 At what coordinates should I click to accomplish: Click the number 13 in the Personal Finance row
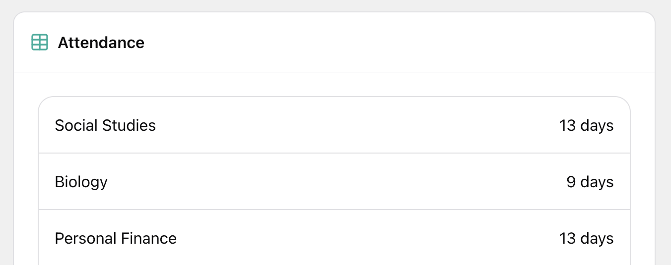pos(567,238)
